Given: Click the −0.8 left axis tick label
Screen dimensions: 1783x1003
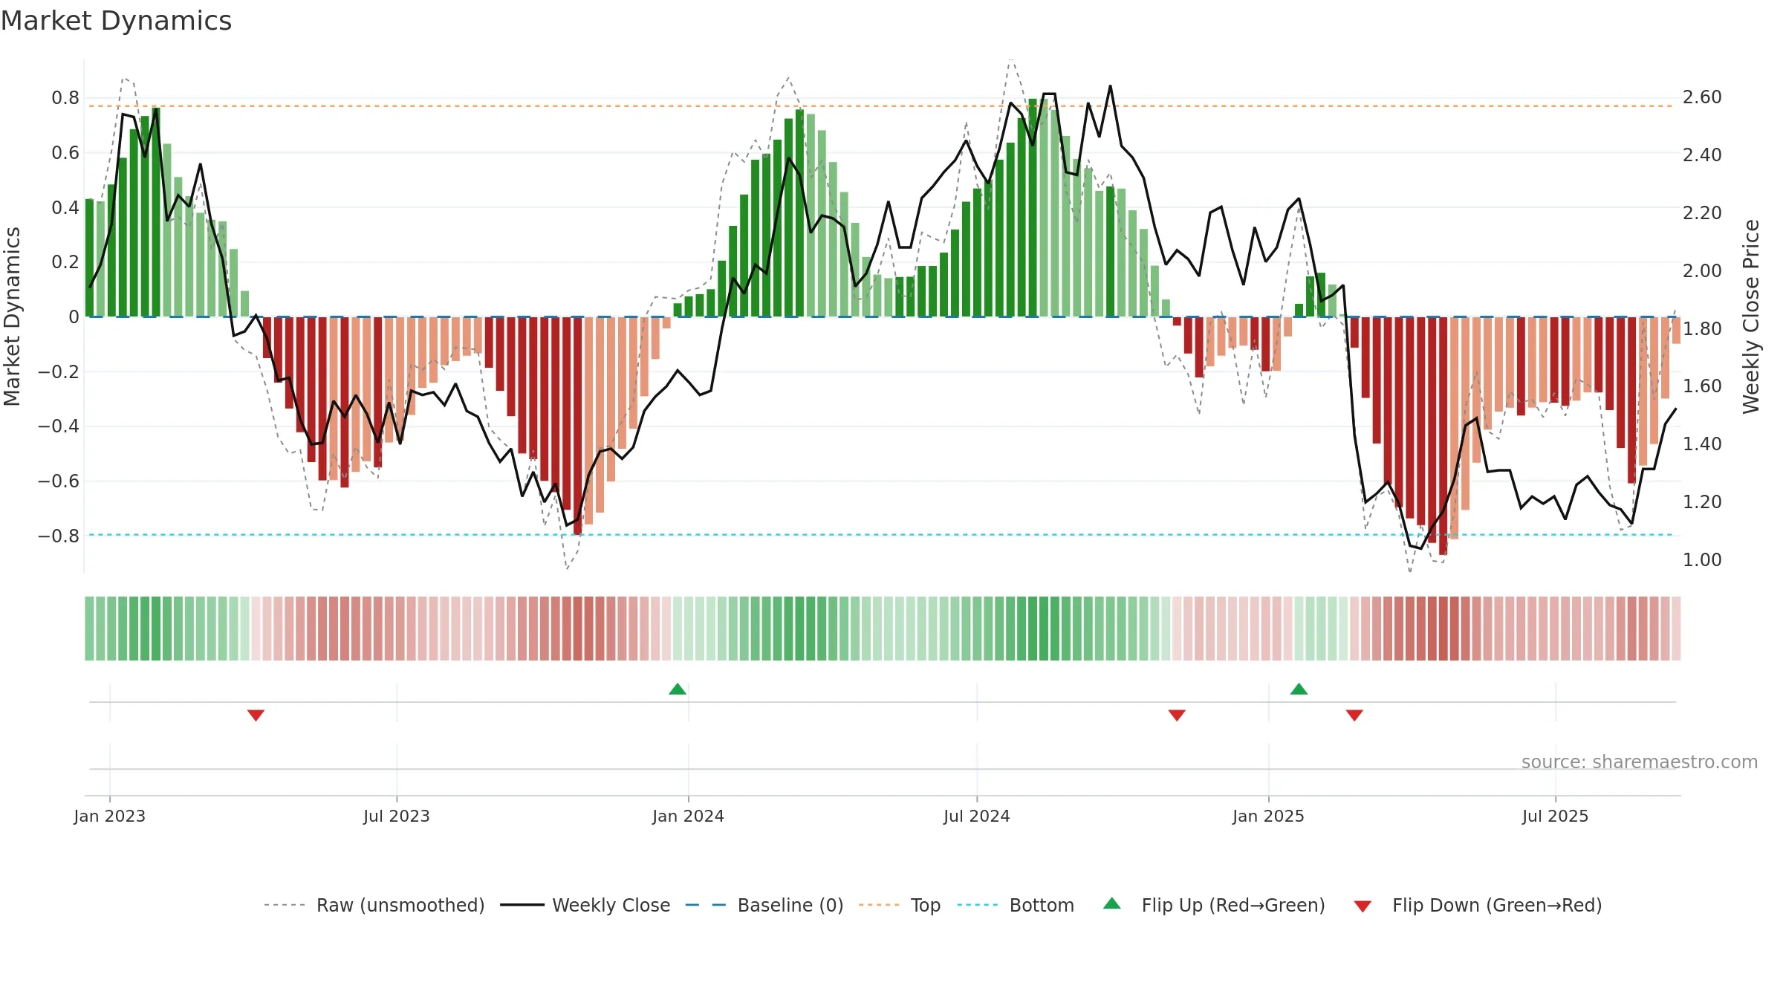Looking at the screenshot, I should tap(58, 536).
